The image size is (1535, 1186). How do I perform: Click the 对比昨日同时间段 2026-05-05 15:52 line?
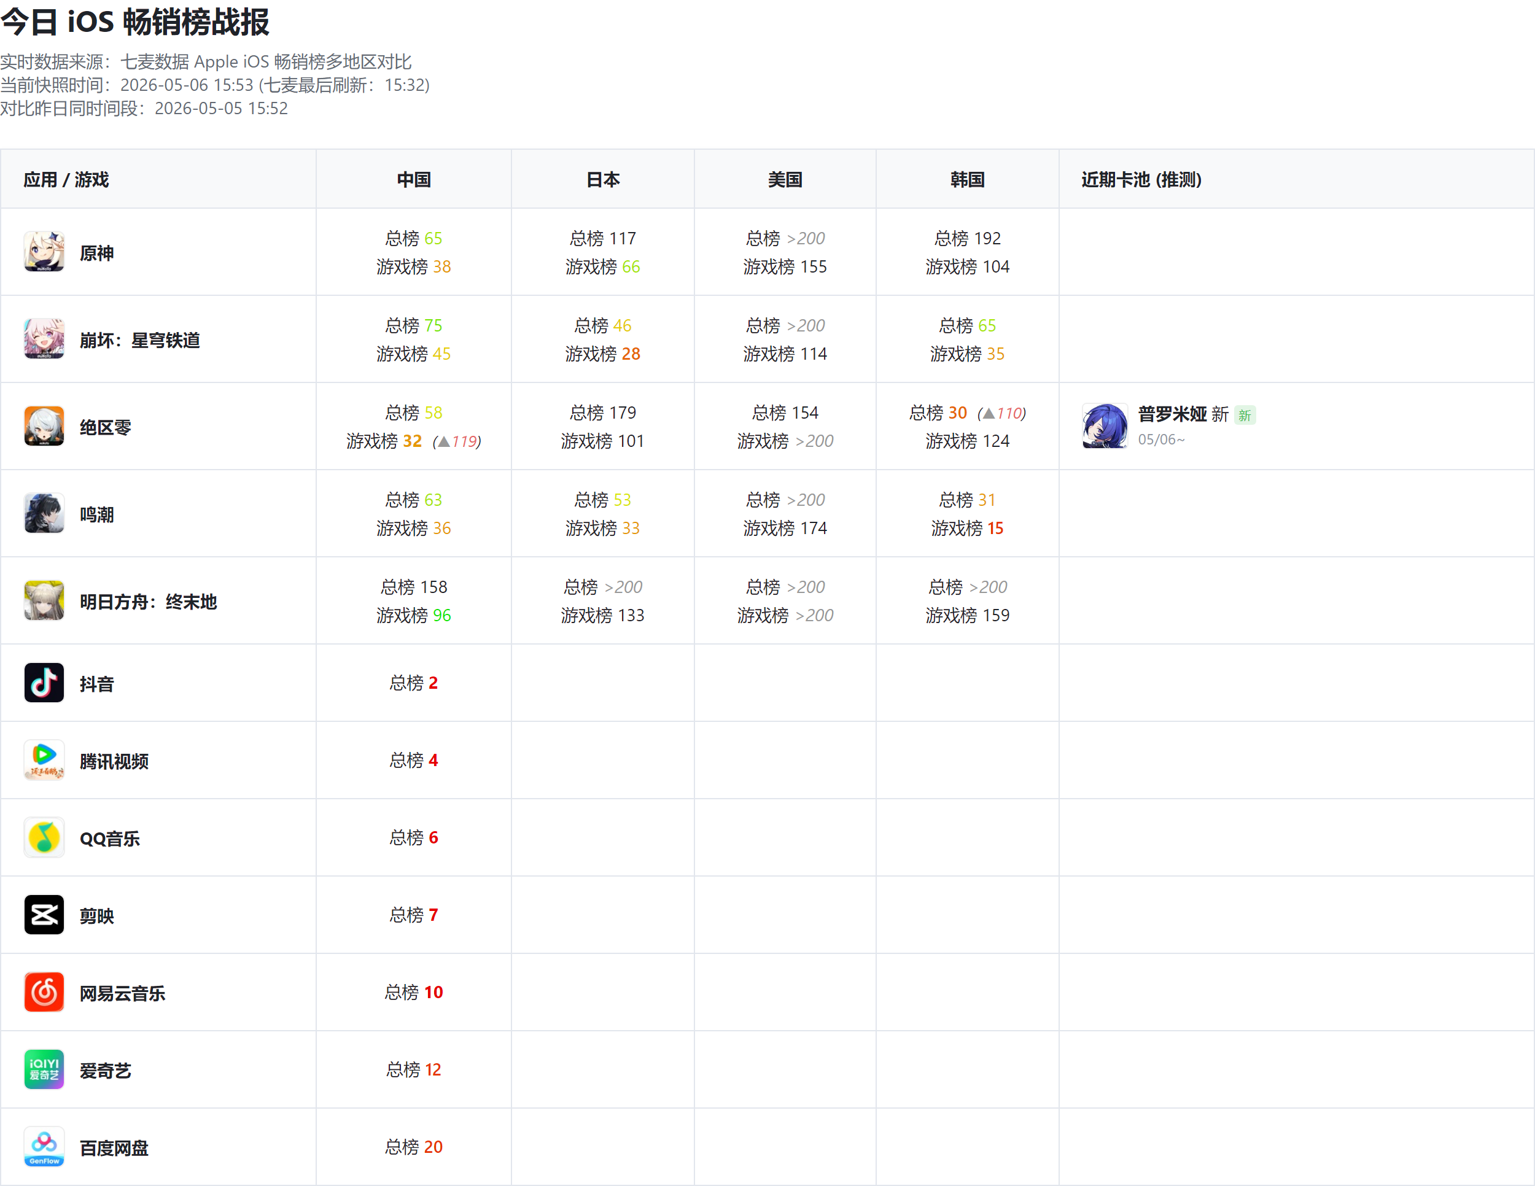[x=144, y=108]
